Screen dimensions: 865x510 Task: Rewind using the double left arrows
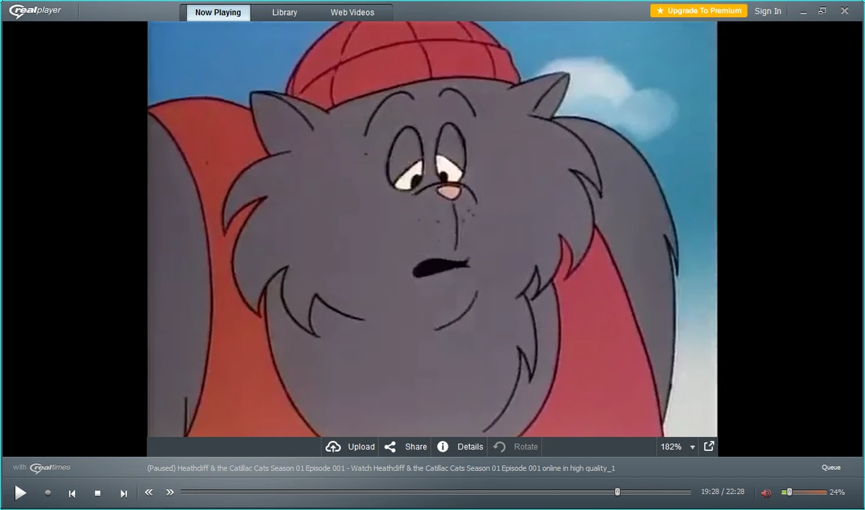coord(148,493)
